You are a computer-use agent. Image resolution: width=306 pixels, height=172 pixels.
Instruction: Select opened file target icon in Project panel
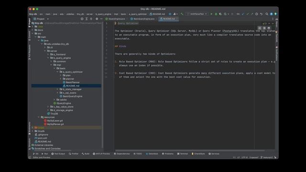82,19
